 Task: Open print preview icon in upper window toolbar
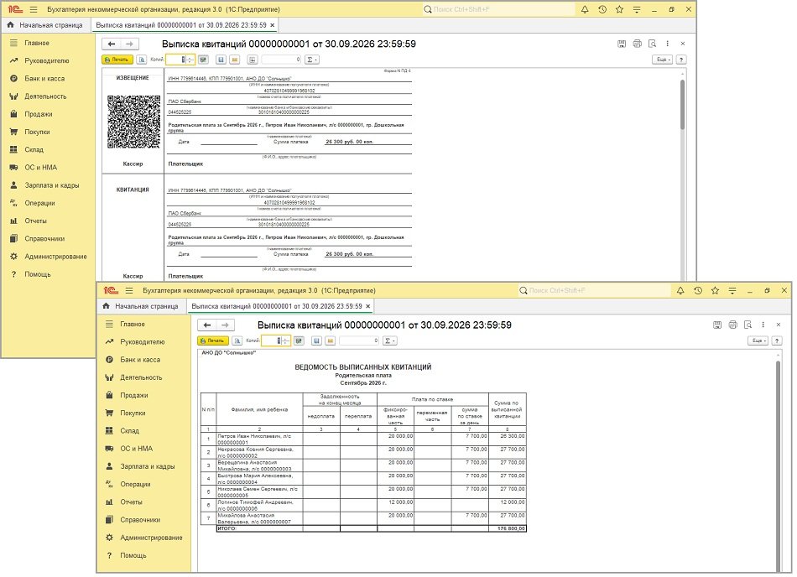[141, 60]
